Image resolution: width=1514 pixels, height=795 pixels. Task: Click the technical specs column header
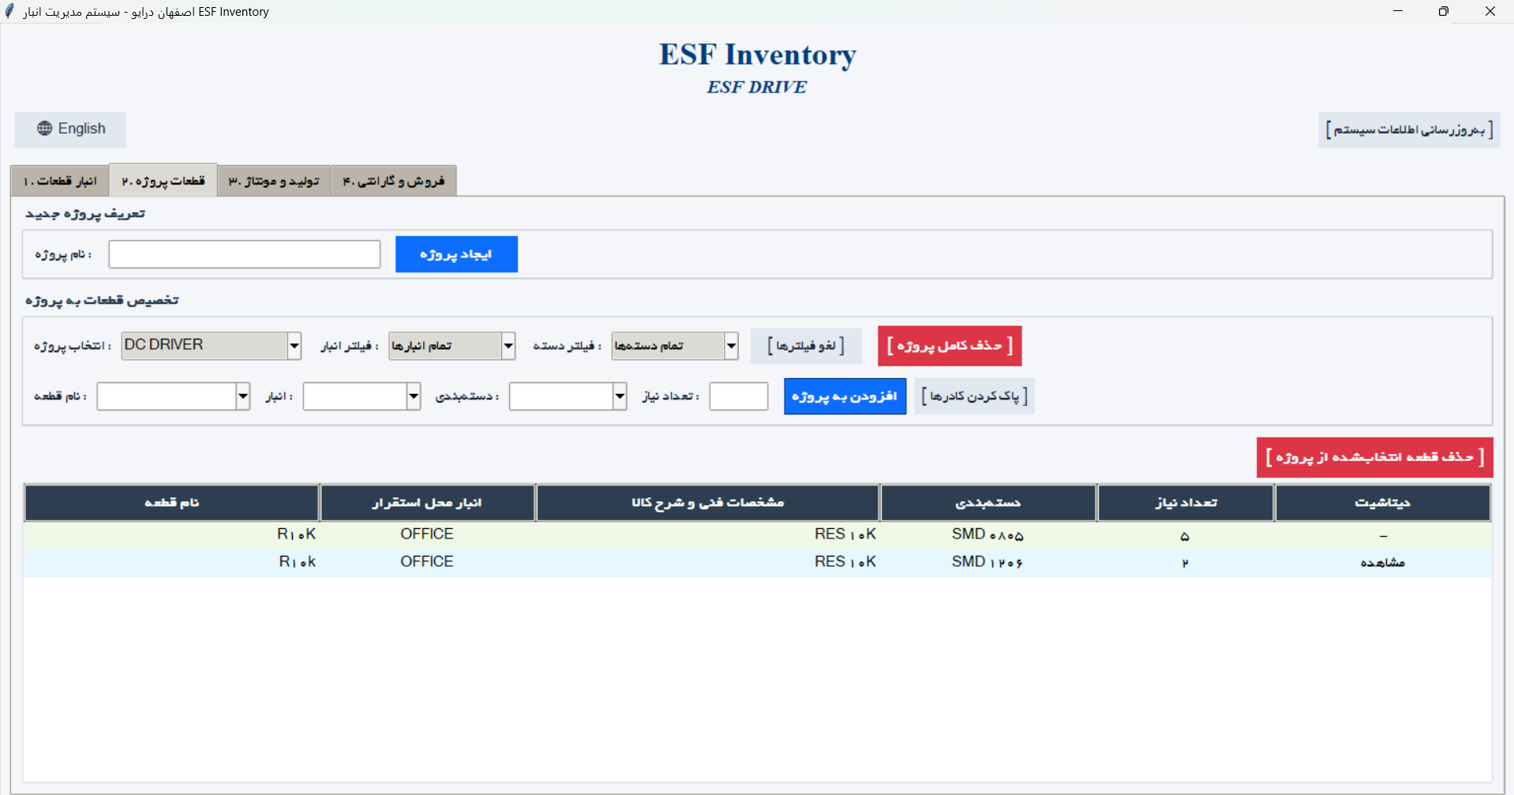coord(708,503)
